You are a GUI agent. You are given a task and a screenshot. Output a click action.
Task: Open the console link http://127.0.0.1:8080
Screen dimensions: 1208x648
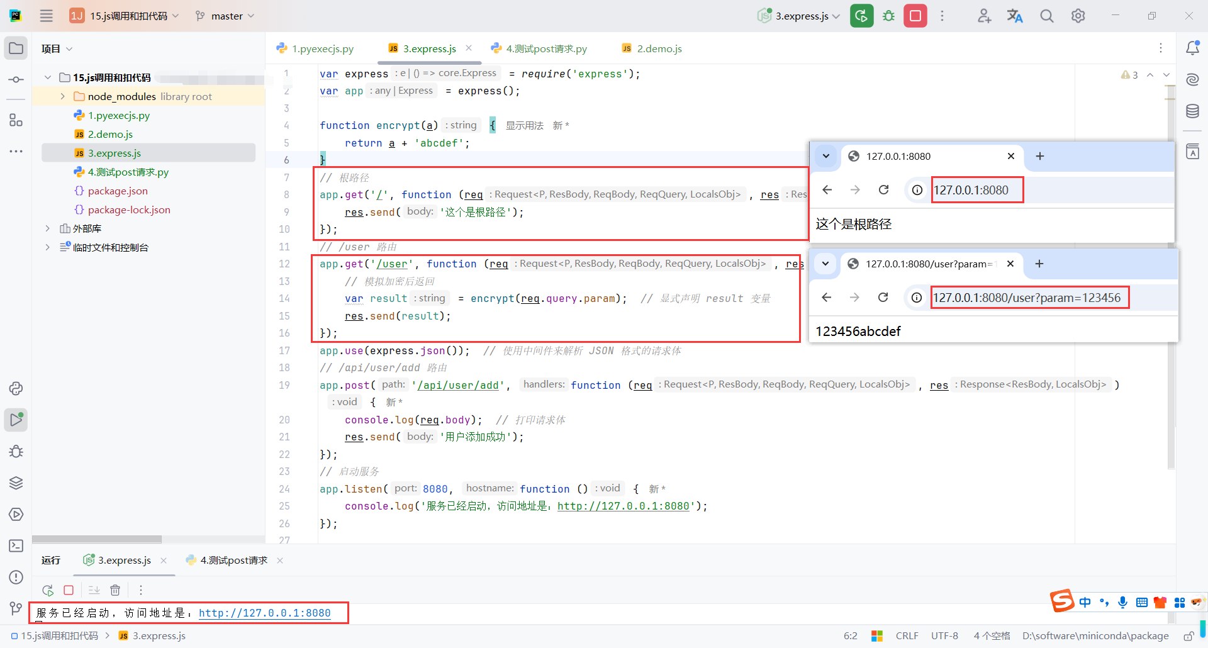click(x=265, y=613)
